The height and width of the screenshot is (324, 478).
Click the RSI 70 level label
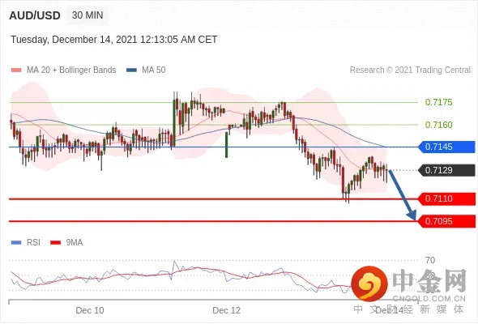point(430,260)
